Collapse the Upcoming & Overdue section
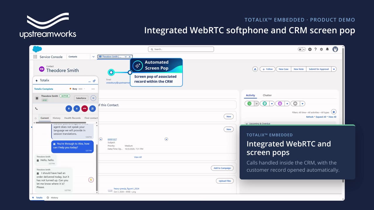Image resolution: width=374 pixels, height=210 pixels. [247, 124]
